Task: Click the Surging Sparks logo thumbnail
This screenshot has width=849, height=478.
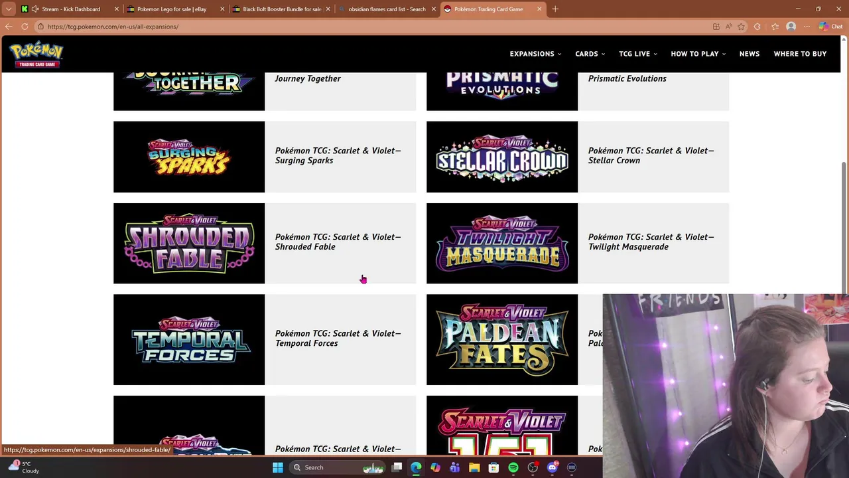Action: pyautogui.click(x=189, y=157)
